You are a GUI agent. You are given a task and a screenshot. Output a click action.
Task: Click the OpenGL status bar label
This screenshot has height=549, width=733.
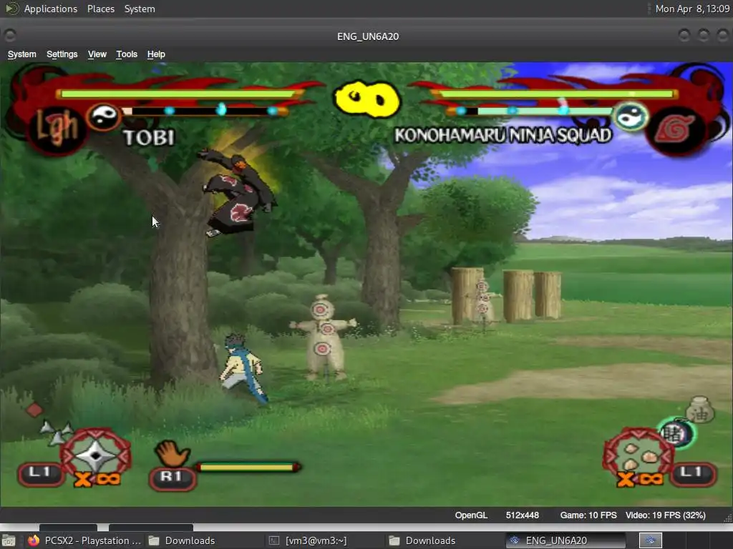coord(471,515)
